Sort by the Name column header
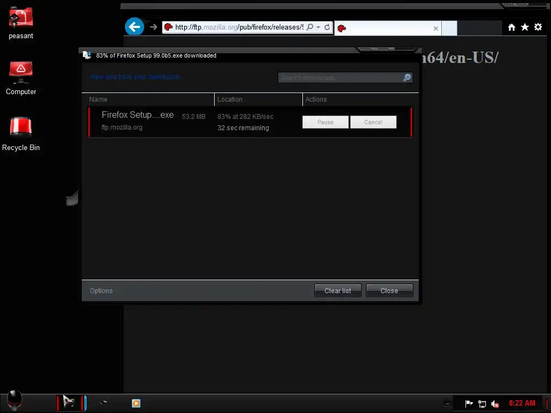Screen dimensions: 551x413 [148, 99]
